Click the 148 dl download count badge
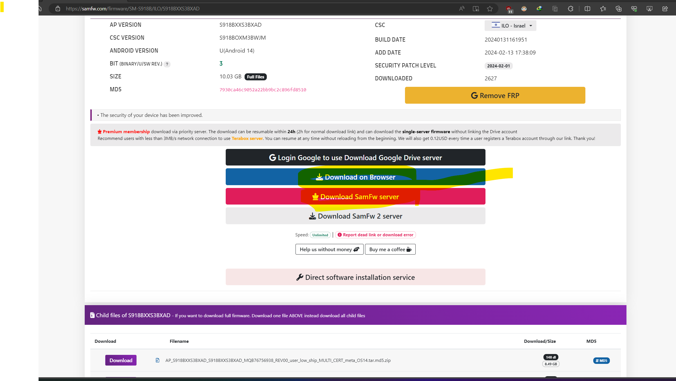Screen dimensions: 676x381 [551, 357]
